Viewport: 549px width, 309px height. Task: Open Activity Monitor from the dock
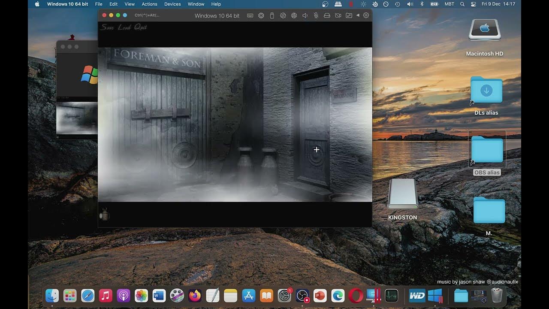(392, 295)
